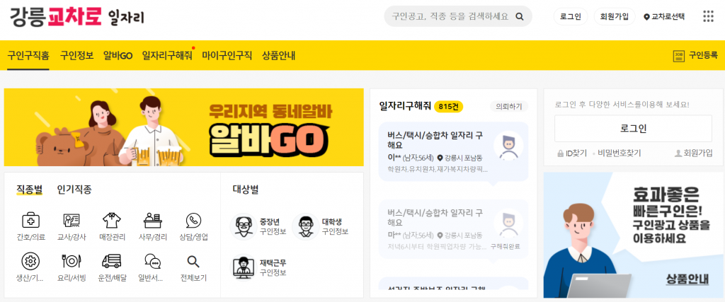Select the 교사/강사 category icon
This screenshot has width=725, height=302.
[72, 220]
